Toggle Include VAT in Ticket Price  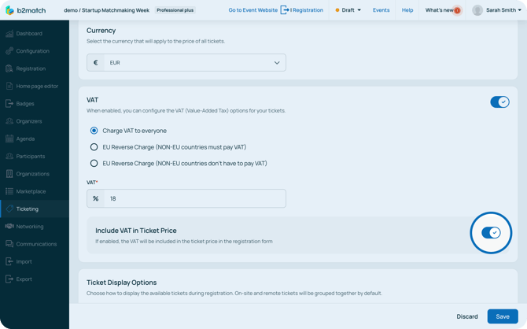491,232
